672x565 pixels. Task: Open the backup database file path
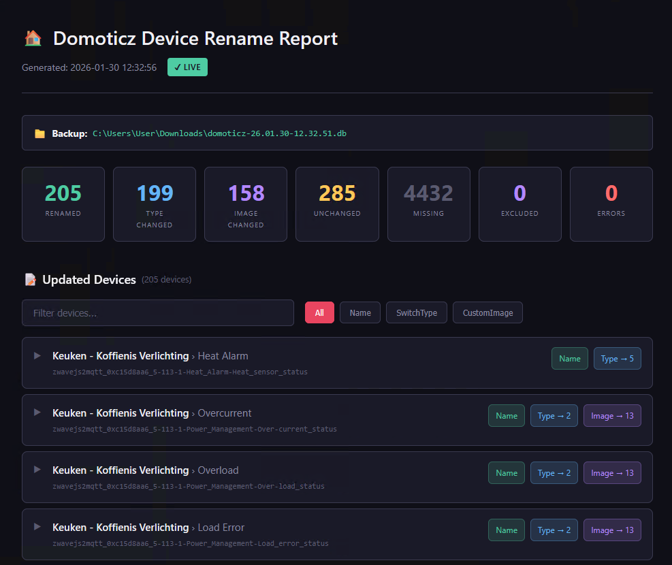pyautogui.click(x=219, y=133)
